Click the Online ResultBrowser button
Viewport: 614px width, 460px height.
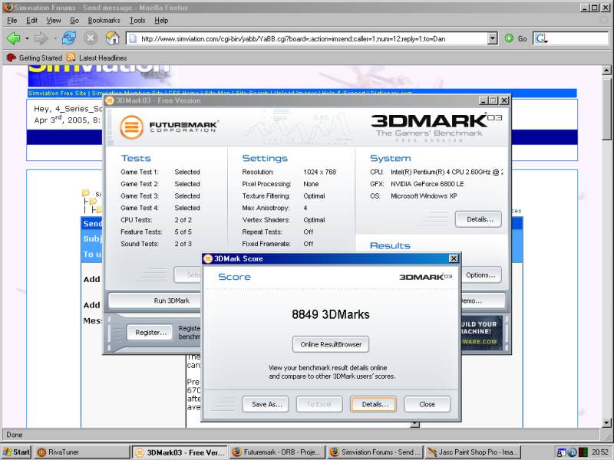pos(331,344)
